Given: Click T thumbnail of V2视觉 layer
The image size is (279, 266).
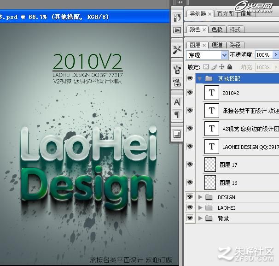Looking at the screenshot, I should (x=212, y=129).
